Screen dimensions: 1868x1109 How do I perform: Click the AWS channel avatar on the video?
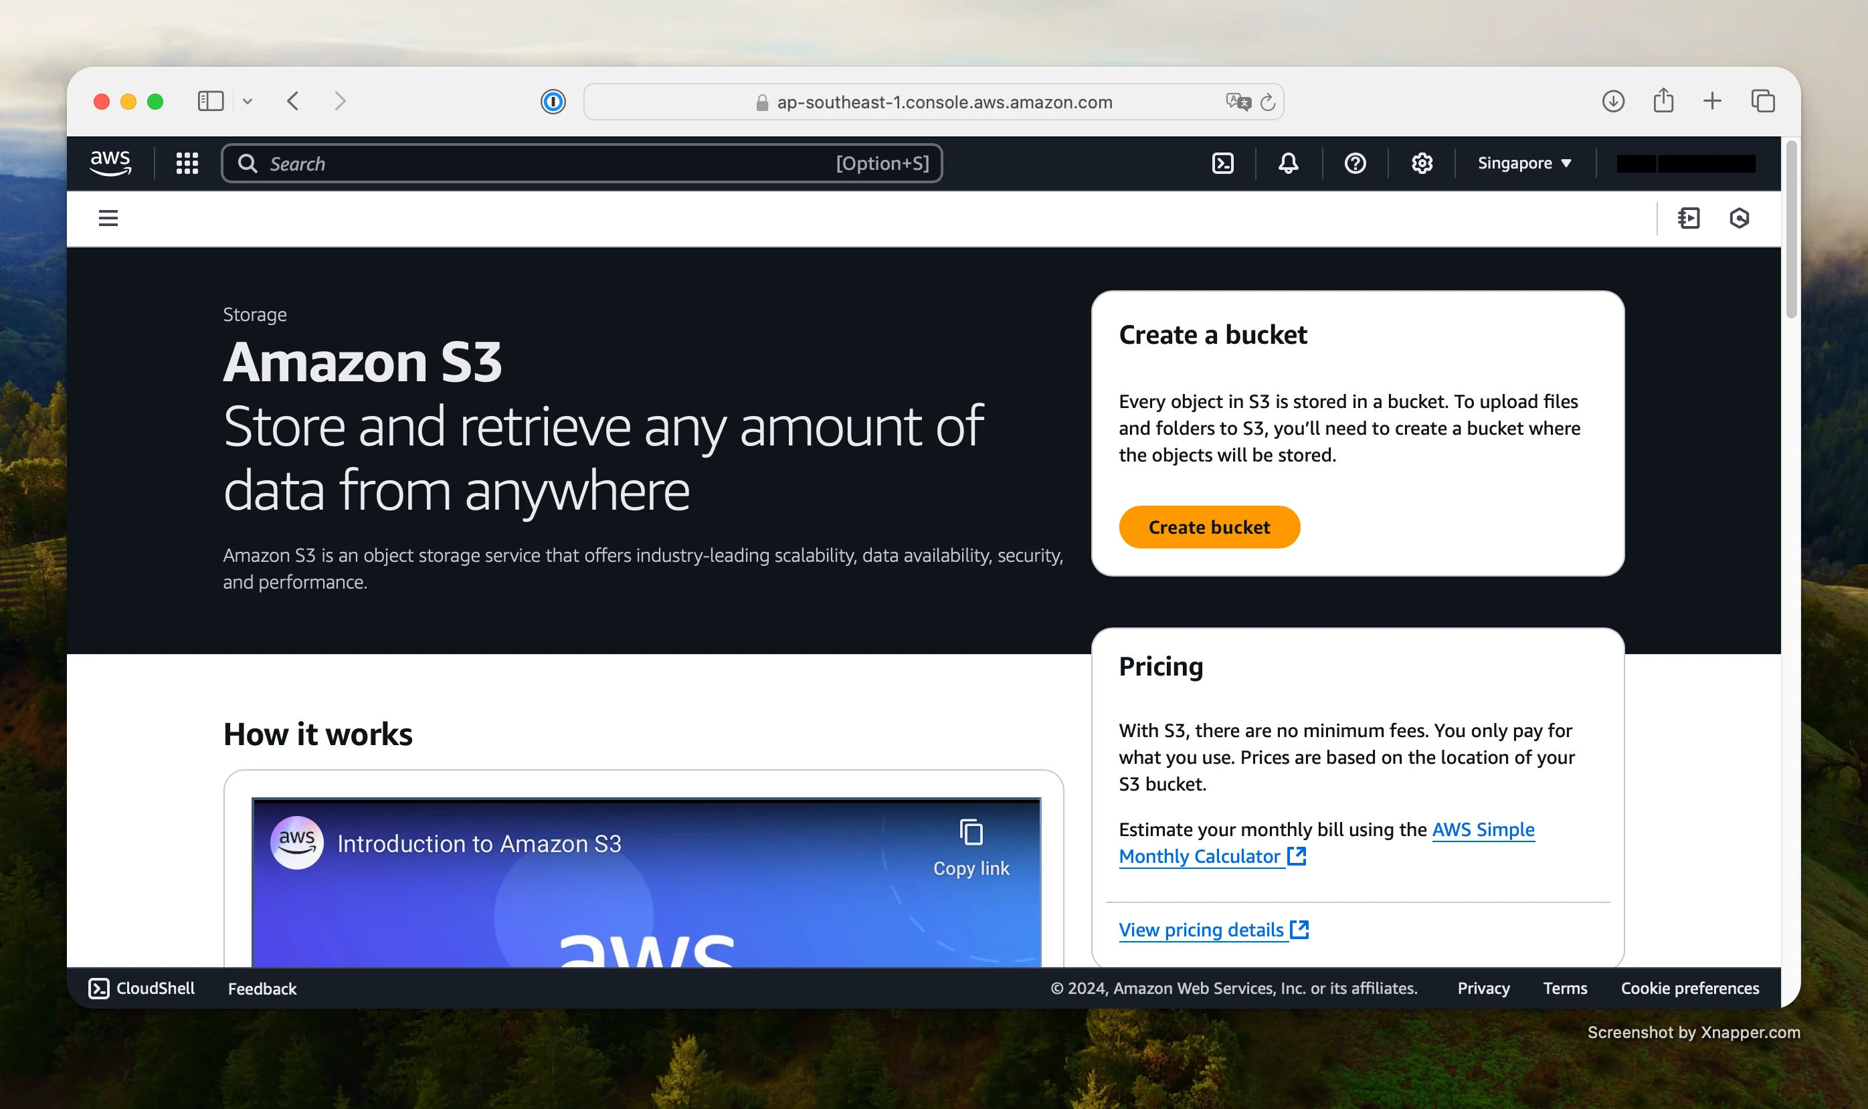297,842
